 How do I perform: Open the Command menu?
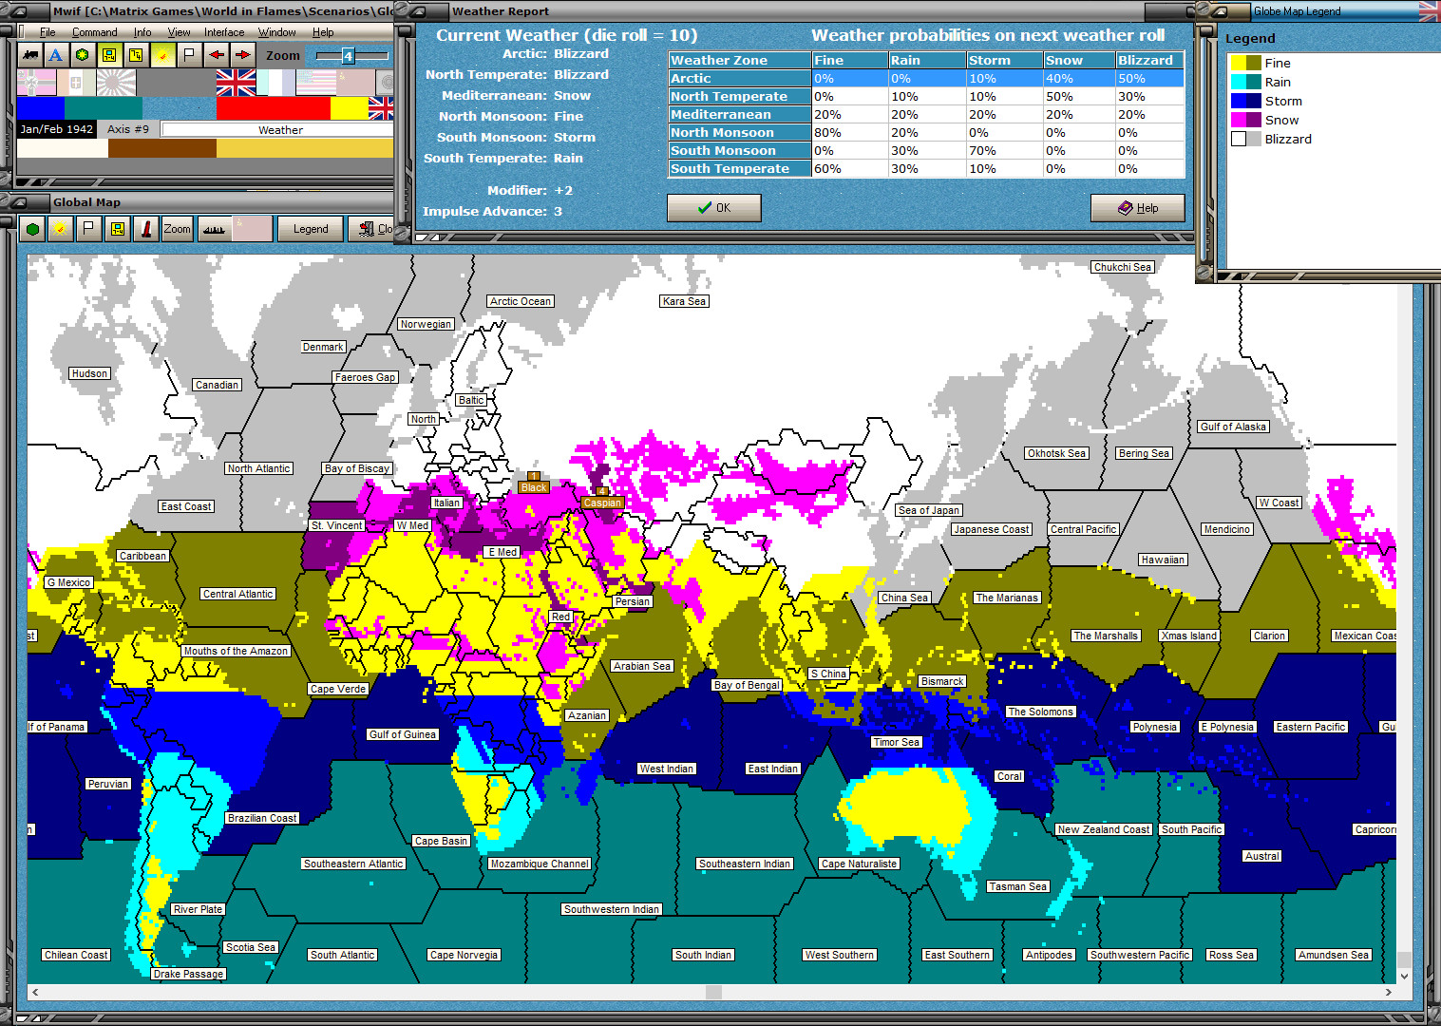coord(95,32)
